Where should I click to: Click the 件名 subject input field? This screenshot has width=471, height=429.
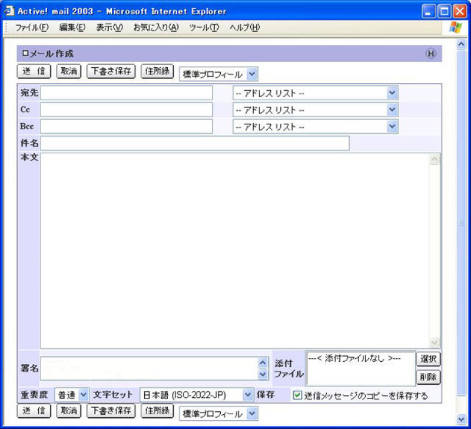point(195,143)
